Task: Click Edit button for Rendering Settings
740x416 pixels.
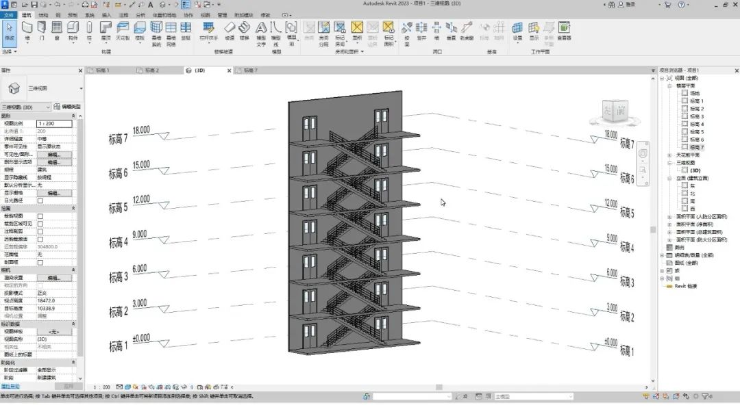Action: pyautogui.click(x=54, y=278)
